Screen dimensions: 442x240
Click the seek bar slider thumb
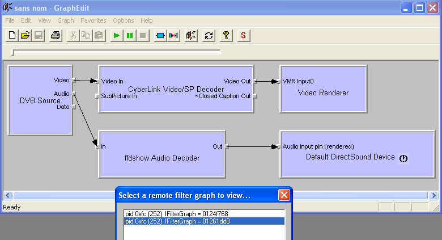click(x=12, y=52)
